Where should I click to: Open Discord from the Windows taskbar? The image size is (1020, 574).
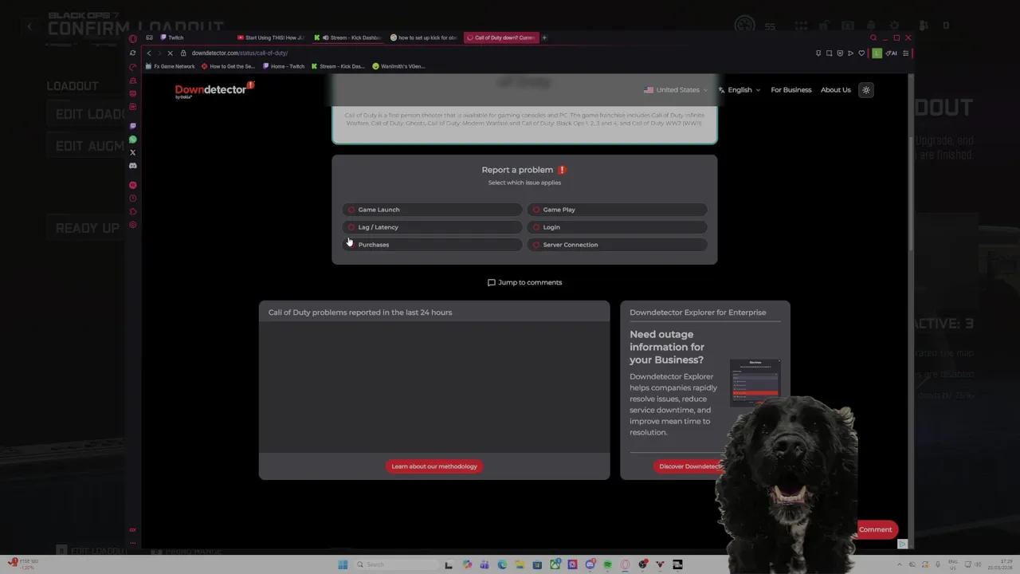[590, 564]
